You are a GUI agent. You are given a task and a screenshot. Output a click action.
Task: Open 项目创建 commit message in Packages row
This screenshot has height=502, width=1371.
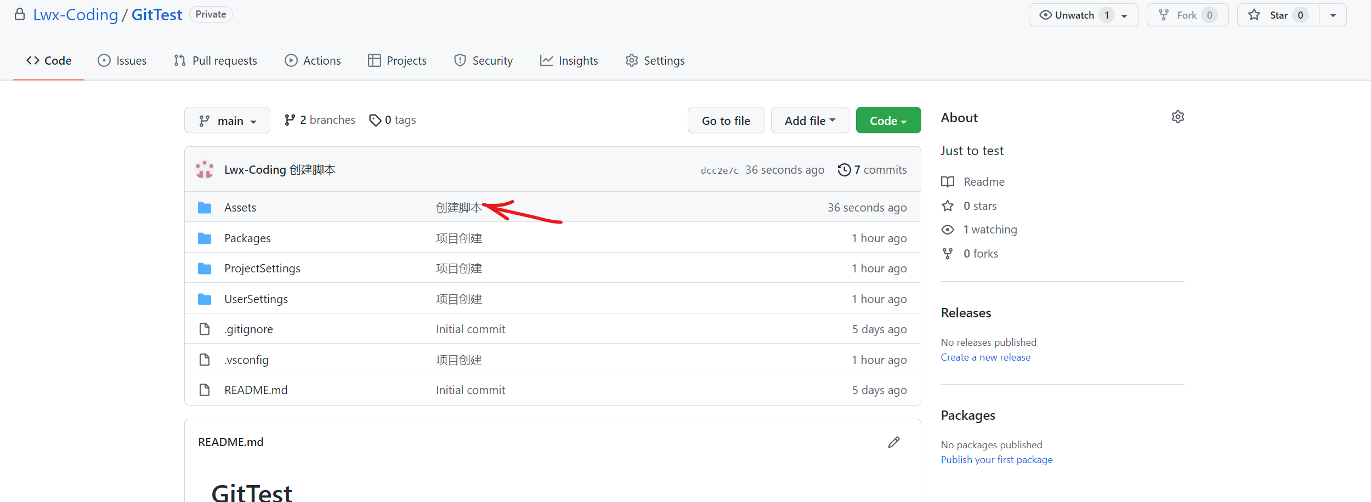459,238
